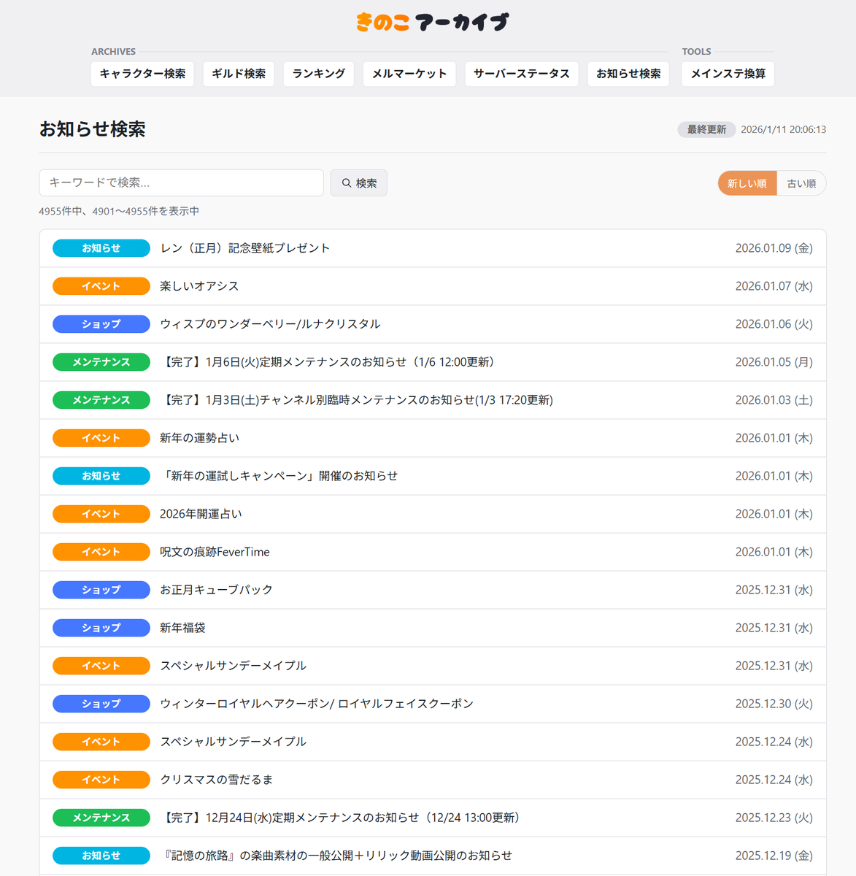Sort by 古い順

click(x=801, y=183)
